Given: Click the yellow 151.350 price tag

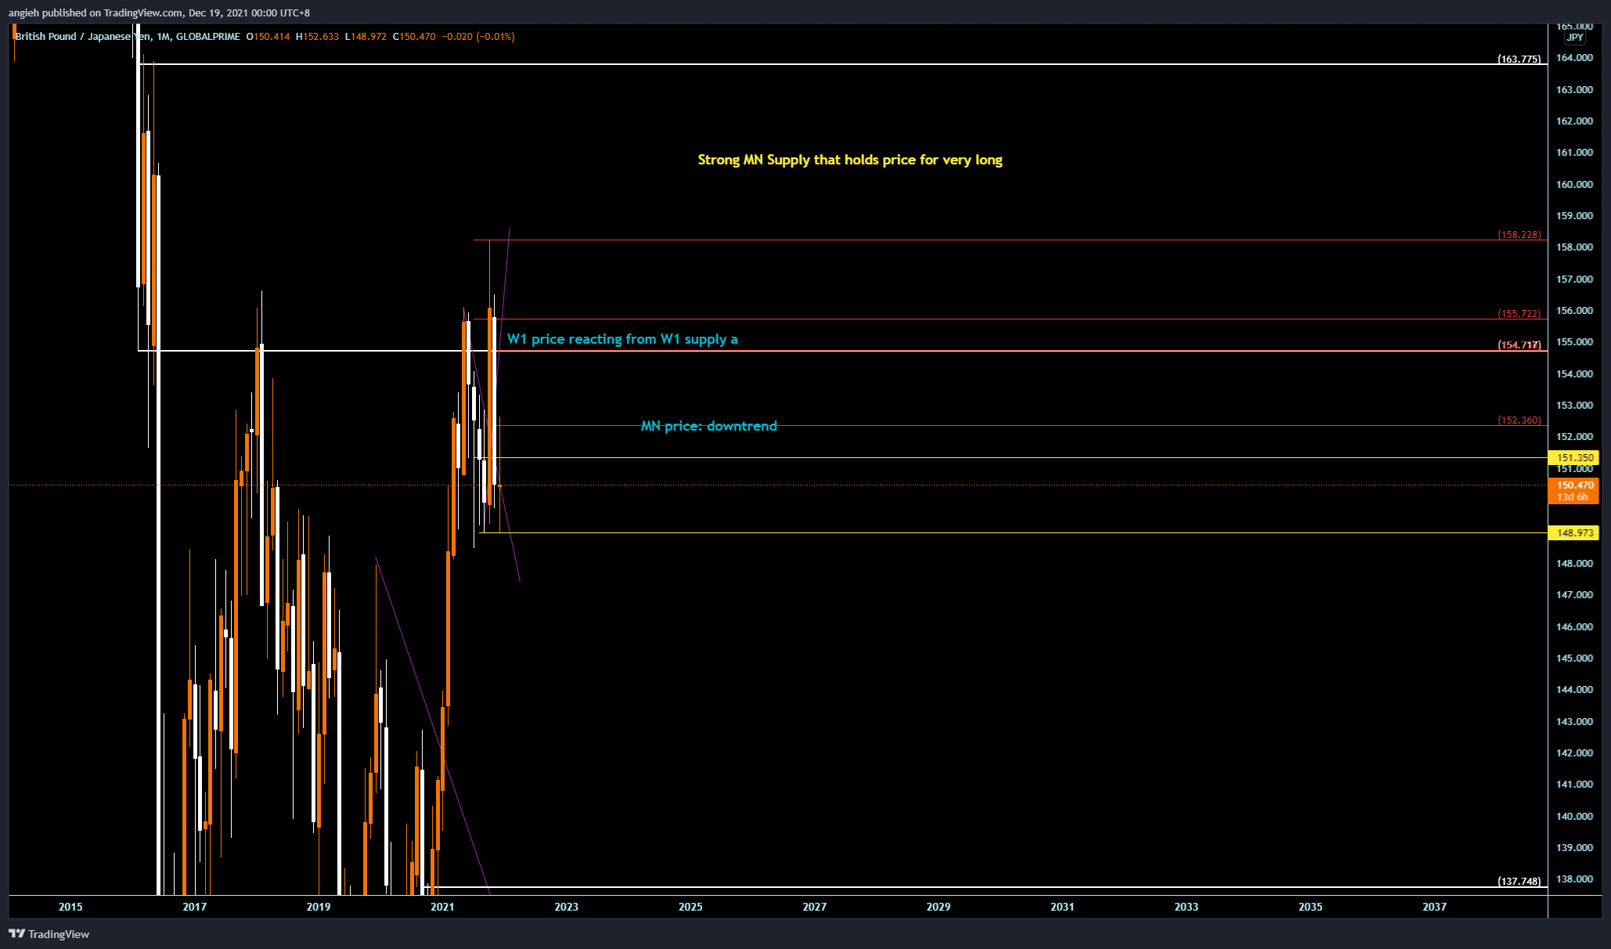Looking at the screenshot, I should (x=1574, y=457).
